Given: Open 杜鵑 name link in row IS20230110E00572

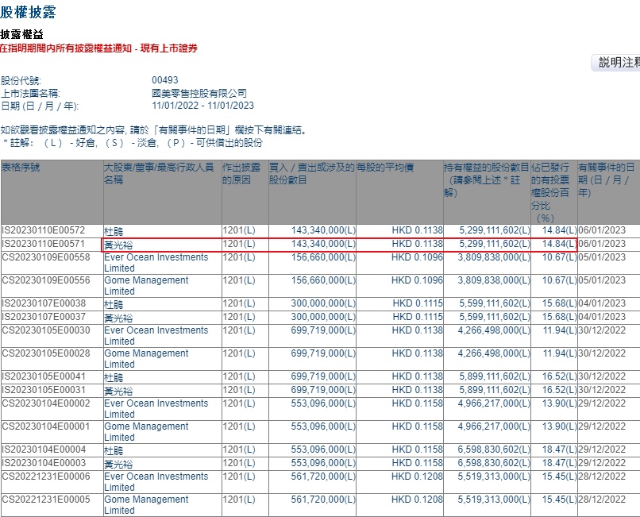Looking at the screenshot, I should point(114,230).
